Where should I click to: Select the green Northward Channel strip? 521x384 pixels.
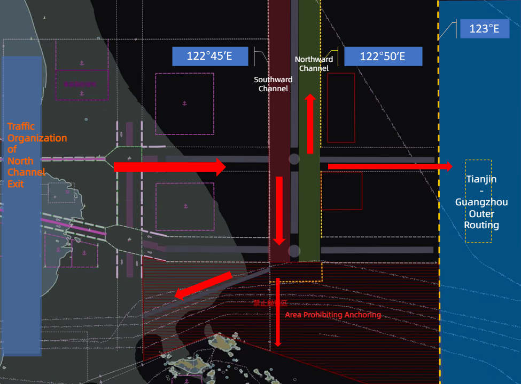309,213
